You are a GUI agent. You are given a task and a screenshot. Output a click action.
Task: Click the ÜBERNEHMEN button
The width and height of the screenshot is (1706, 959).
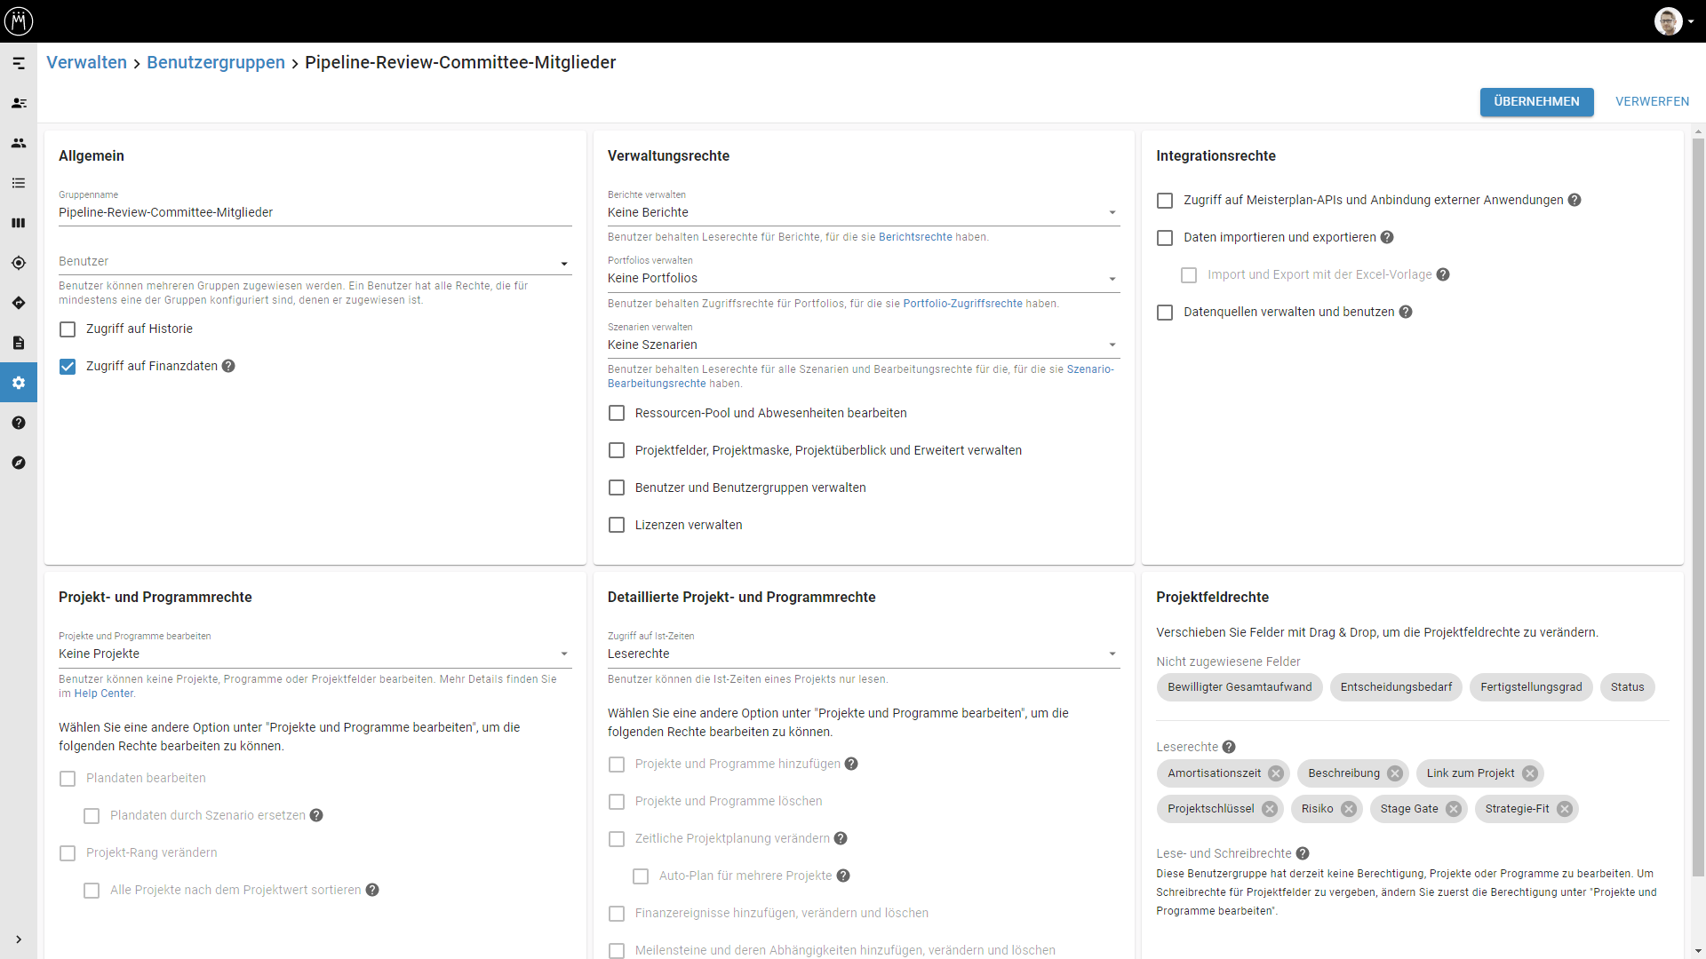click(x=1536, y=101)
